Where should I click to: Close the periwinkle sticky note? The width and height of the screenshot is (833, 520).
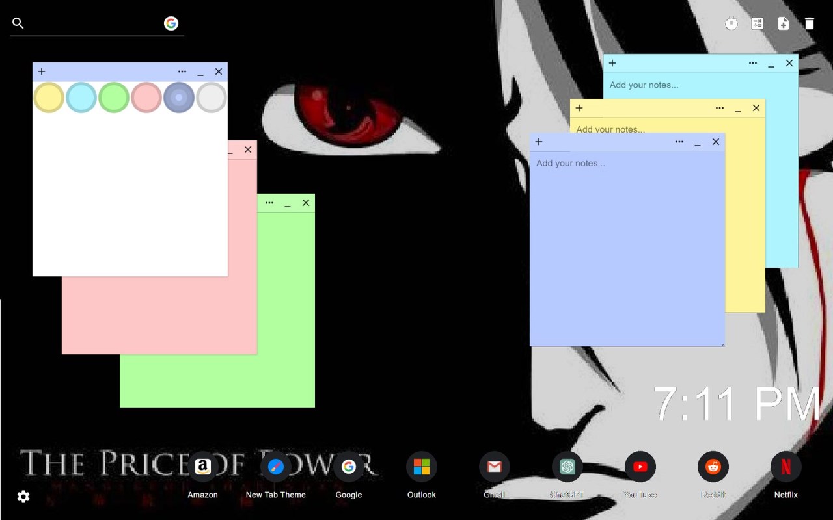coord(716,142)
